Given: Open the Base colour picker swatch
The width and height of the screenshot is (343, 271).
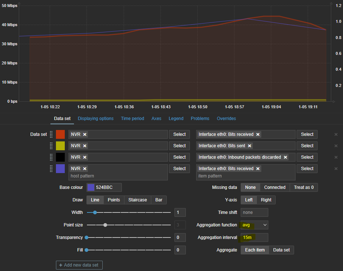Looking at the screenshot, I should click(x=91, y=187).
